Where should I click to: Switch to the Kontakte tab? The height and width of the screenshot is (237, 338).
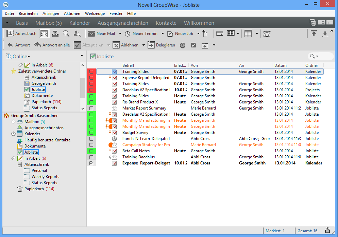(x=166, y=23)
